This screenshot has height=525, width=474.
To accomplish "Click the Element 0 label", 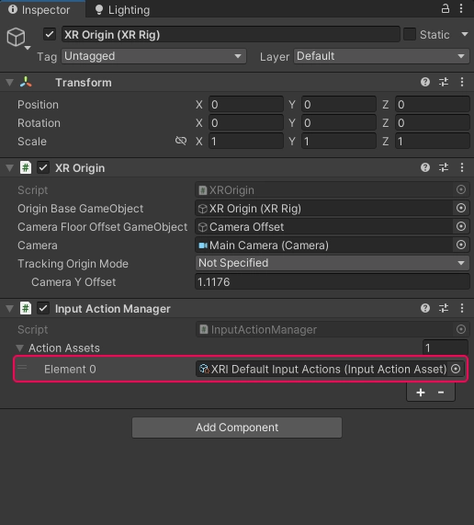I will (70, 369).
